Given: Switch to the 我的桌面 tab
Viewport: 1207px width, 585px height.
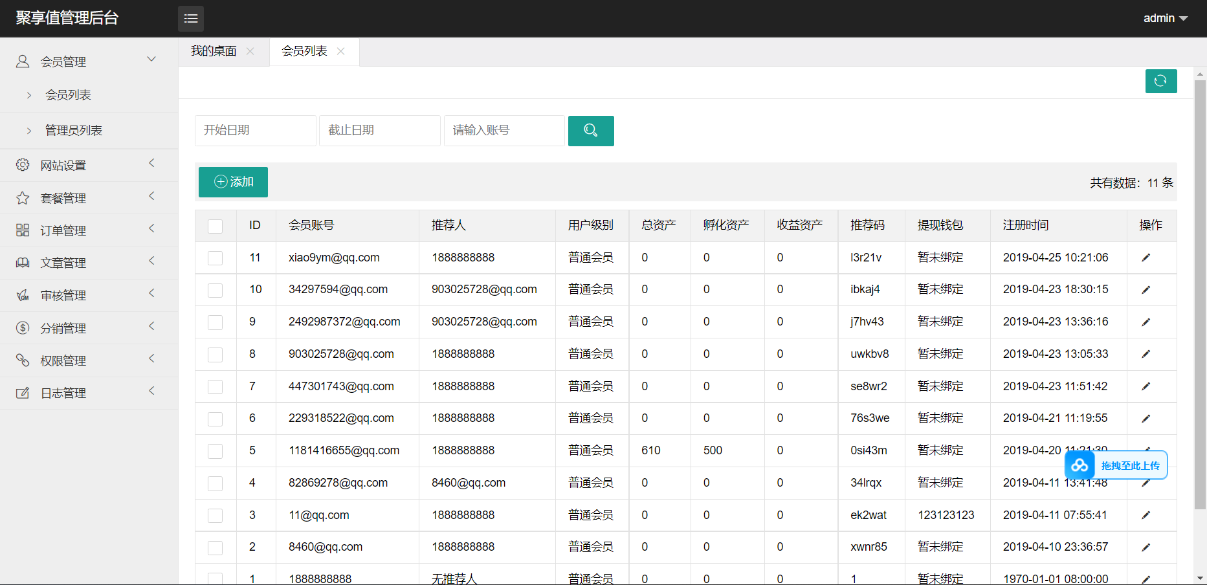Looking at the screenshot, I should coord(214,51).
